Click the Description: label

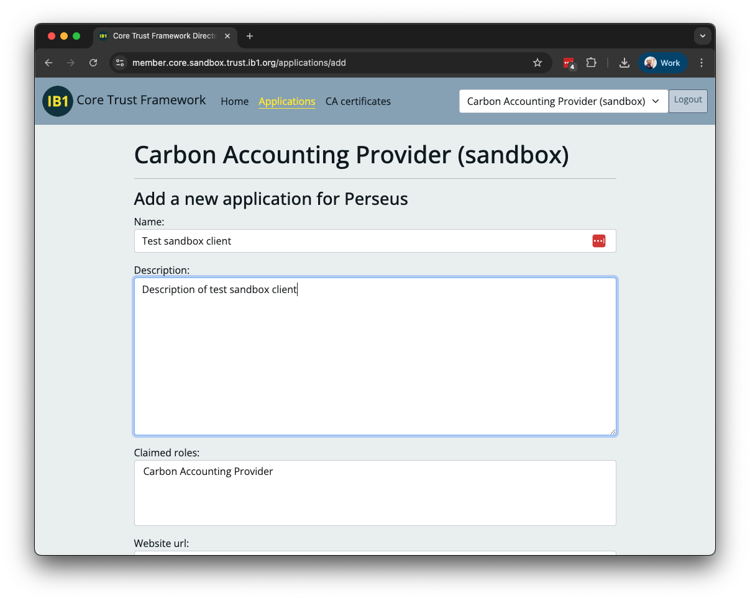pos(162,270)
